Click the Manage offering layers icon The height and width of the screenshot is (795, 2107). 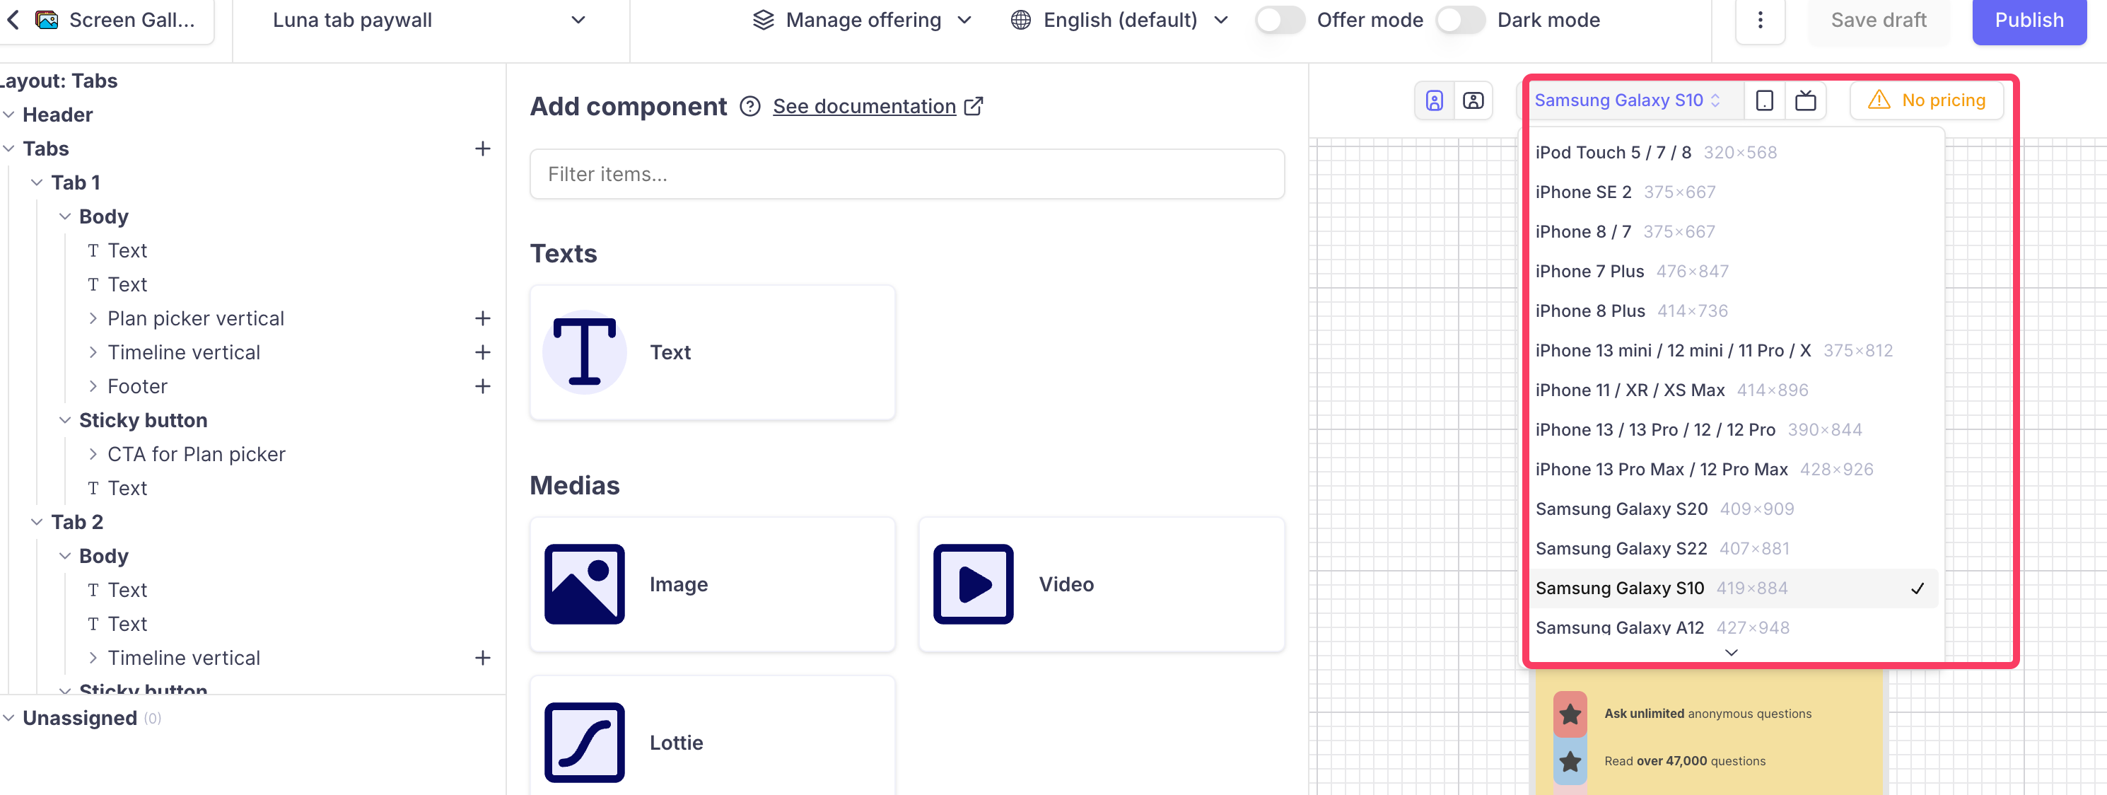[763, 20]
